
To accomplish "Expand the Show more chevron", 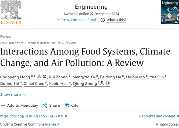I will tap(25, 95).
